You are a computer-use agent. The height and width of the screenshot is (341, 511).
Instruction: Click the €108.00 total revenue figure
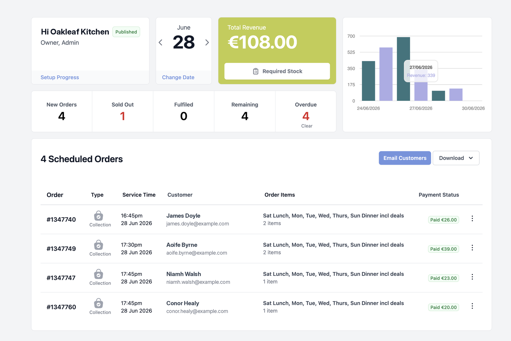(x=262, y=42)
